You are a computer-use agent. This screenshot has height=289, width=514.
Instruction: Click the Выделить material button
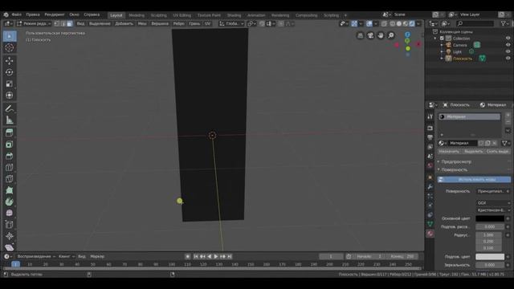click(473, 152)
